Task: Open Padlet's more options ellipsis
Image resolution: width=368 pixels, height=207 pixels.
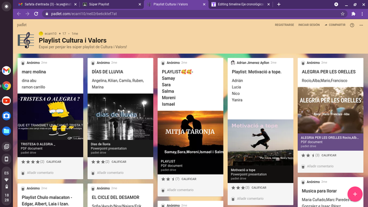Action: [x=361, y=25]
